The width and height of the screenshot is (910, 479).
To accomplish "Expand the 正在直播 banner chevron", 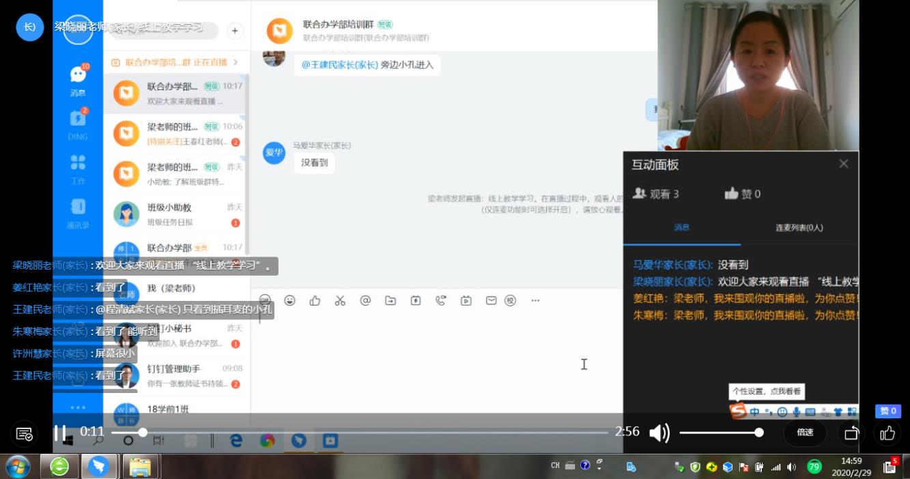I will pos(236,62).
